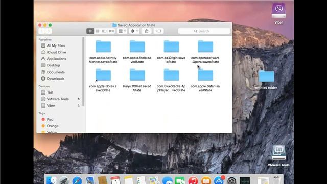Click the Finder search field
This screenshot has width=327, height=184.
204,31
